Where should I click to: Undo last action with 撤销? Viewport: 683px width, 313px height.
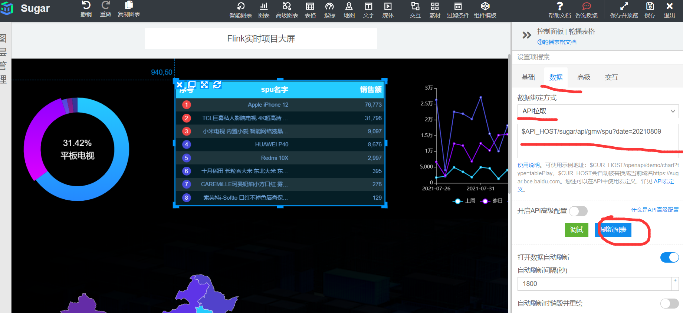(x=86, y=9)
